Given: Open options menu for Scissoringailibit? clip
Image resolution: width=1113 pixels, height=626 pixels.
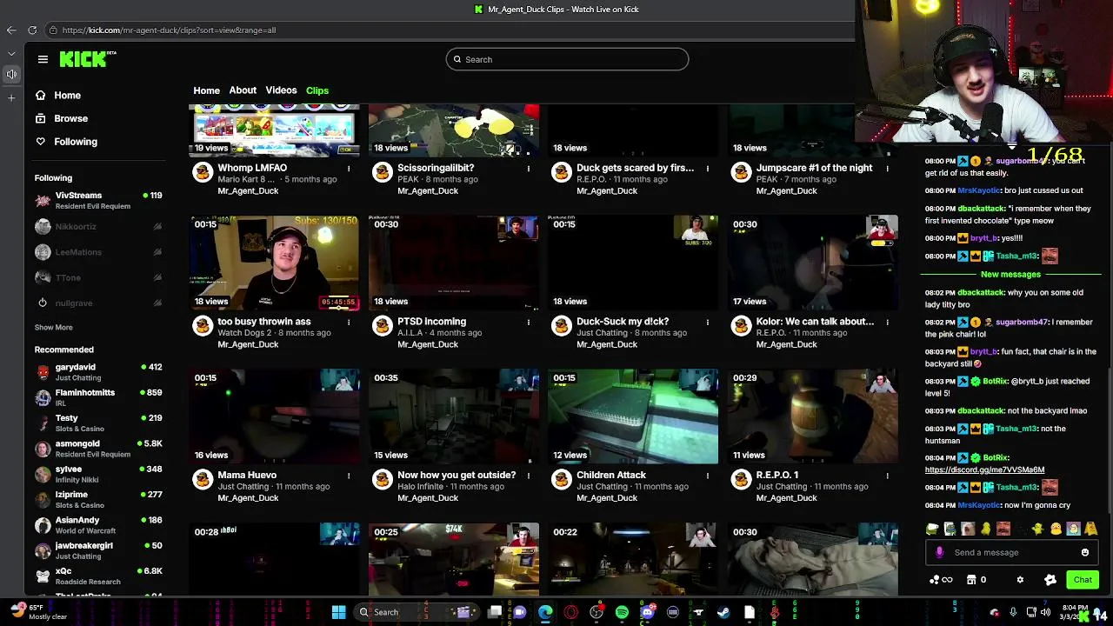Looking at the screenshot, I should coord(529,169).
